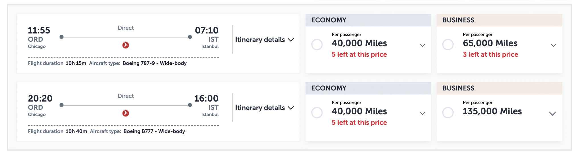The height and width of the screenshot is (156, 577).
Task: Click the Boeing 787-9 aircraft type text
Action: (154, 63)
